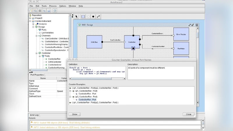Expand the Analysis tree node
The image size is (233, 131).
[33, 24]
